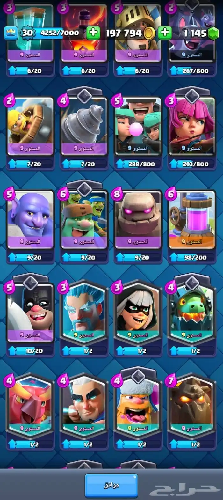Tap the Elixir Collector 98/200 progress bar
Screen dimensions: 223x500
pyautogui.click(x=192, y=257)
